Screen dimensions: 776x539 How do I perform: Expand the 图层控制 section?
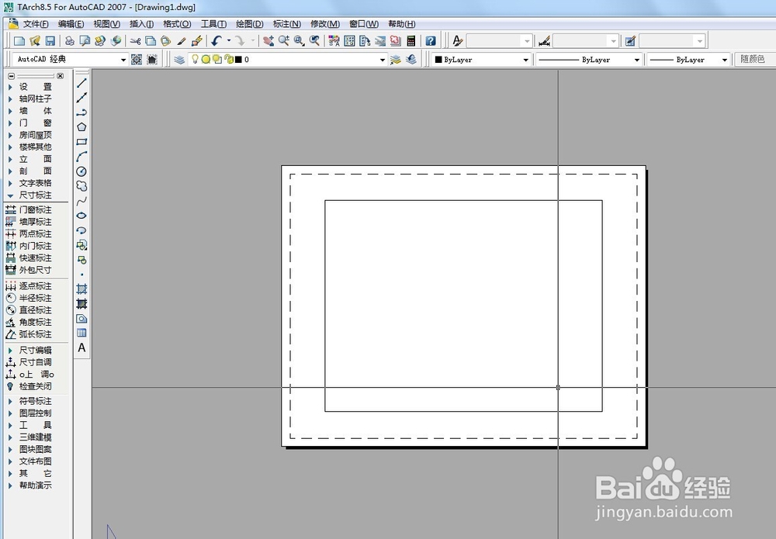(10, 413)
